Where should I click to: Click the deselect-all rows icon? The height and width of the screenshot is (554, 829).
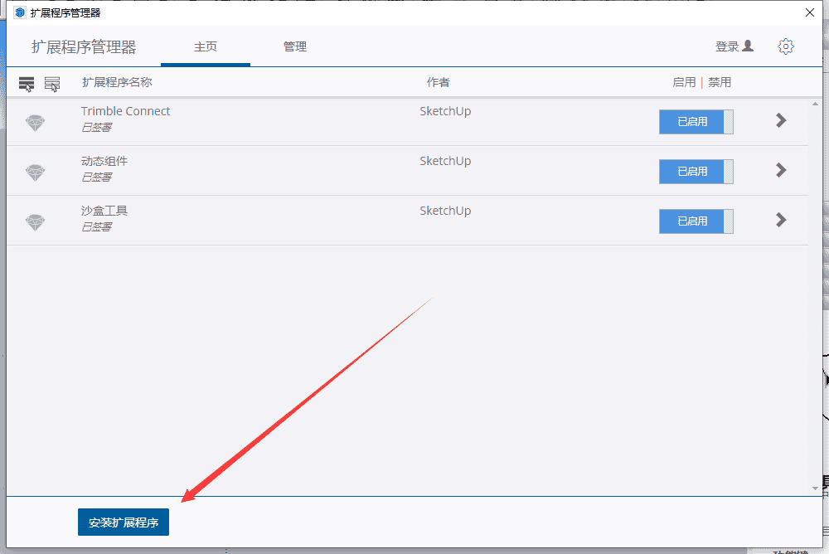tap(51, 84)
